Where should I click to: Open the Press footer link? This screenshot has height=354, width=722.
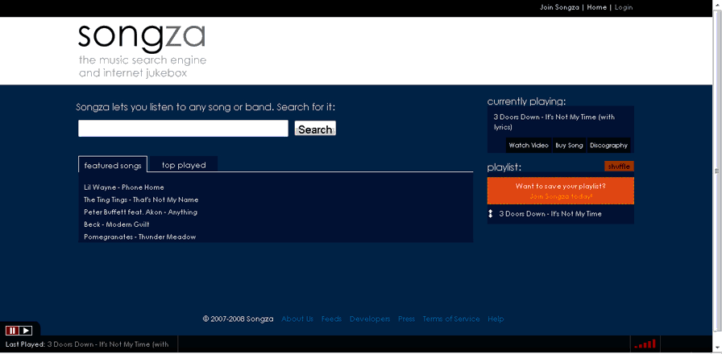point(406,319)
